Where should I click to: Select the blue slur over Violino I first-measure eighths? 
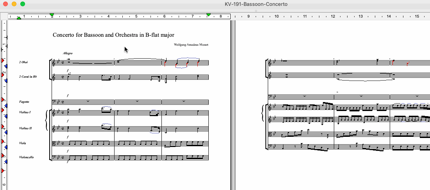[106, 108]
